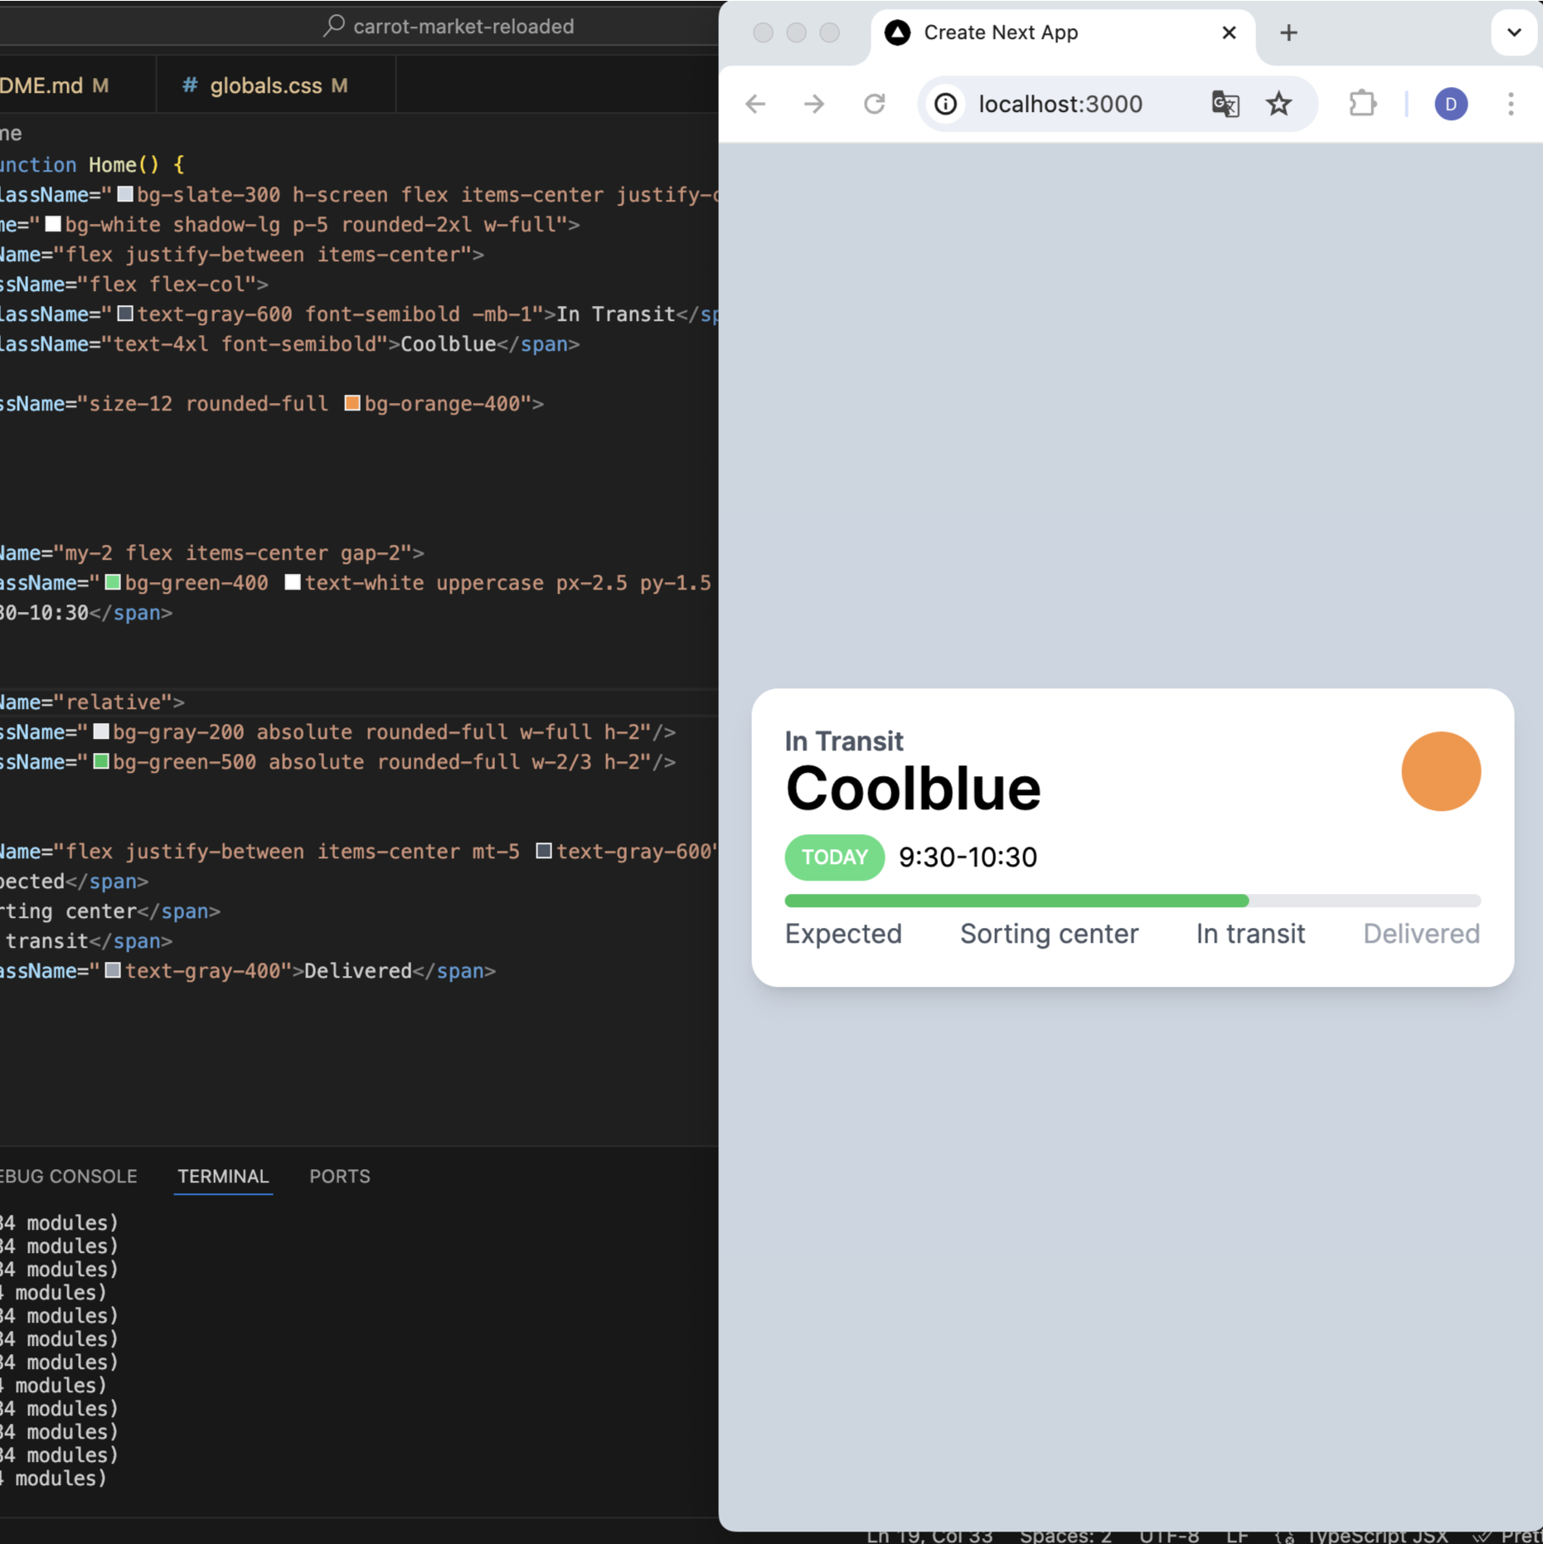Click the browser forward arrow
This screenshot has width=1543, height=1544.
(x=814, y=104)
